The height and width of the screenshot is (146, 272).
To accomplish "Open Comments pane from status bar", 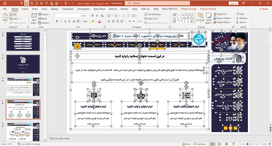I will 199,144.
